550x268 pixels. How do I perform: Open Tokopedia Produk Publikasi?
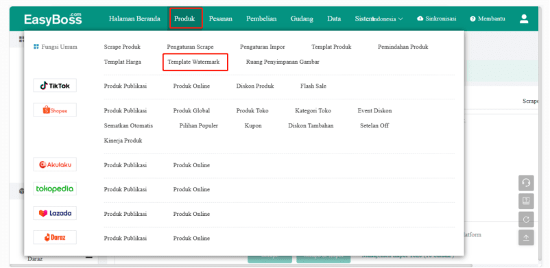click(125, 189)
